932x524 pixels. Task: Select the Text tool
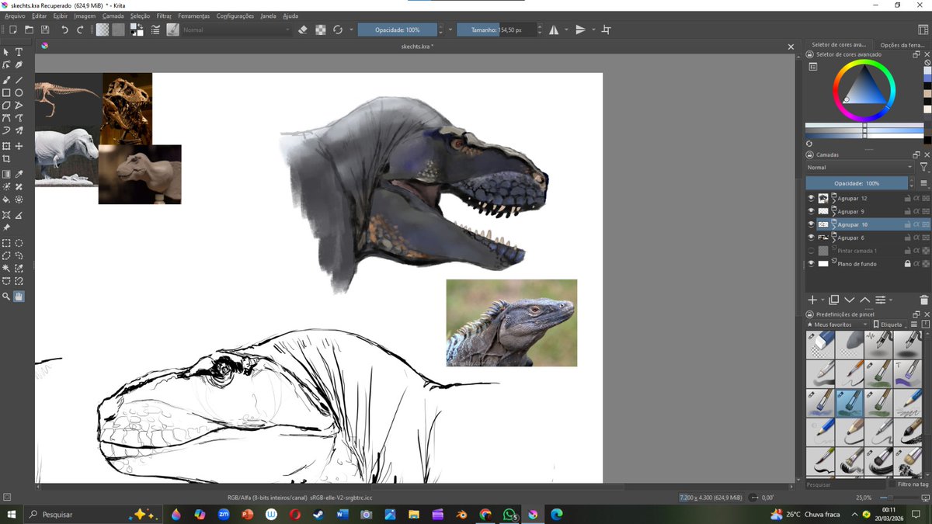[x=19, y=52]
